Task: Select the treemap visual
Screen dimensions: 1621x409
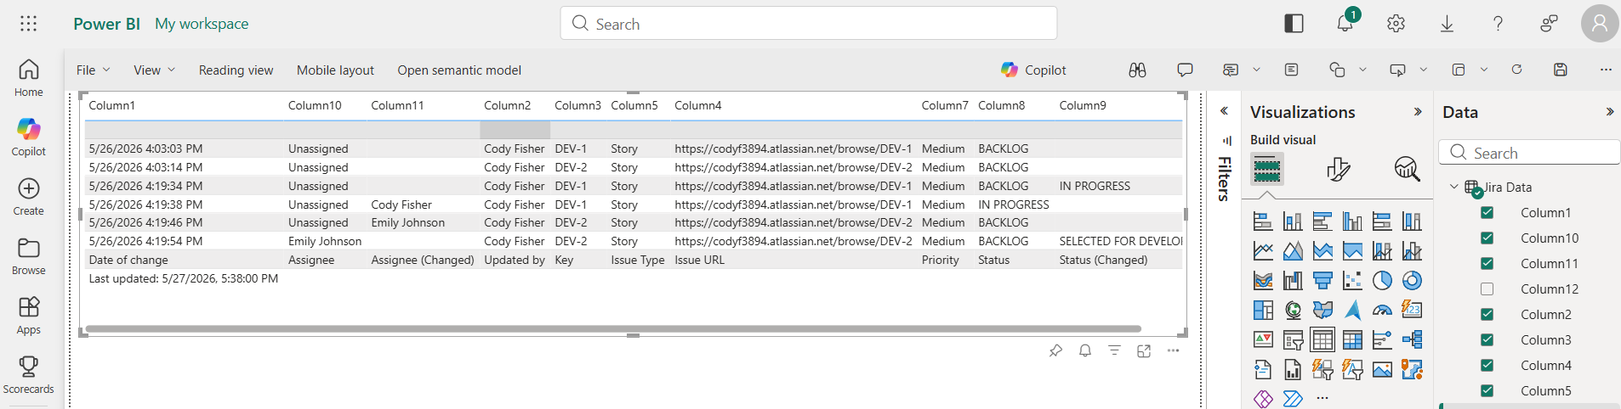Action: pos(1263,310)
